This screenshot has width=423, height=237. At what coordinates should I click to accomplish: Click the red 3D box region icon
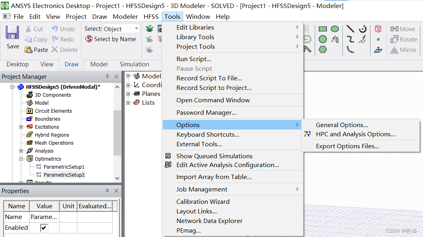point(378,29)
